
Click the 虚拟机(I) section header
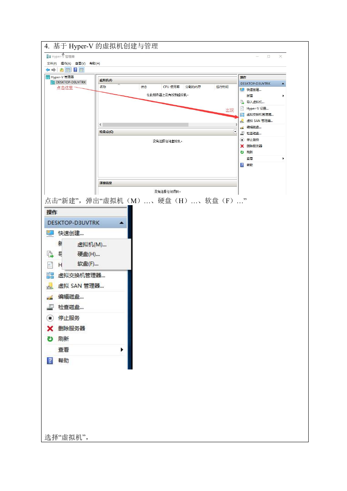pyautogui.click(x=168, y=80)
